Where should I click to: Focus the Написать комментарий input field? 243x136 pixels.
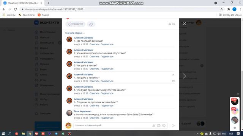click(113, 125)
